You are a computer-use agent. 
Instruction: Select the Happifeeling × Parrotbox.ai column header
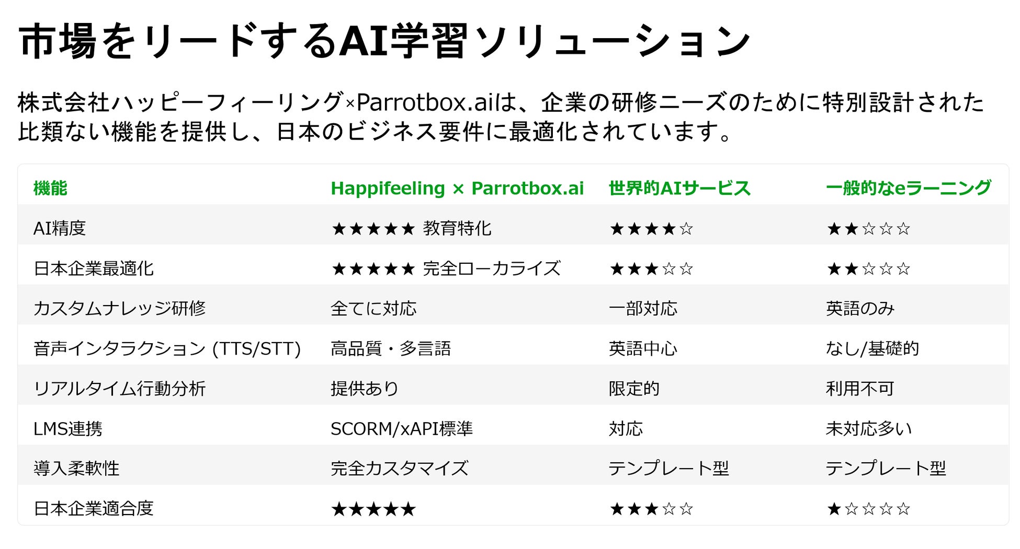pyautogui.click(x=457, y=188)
